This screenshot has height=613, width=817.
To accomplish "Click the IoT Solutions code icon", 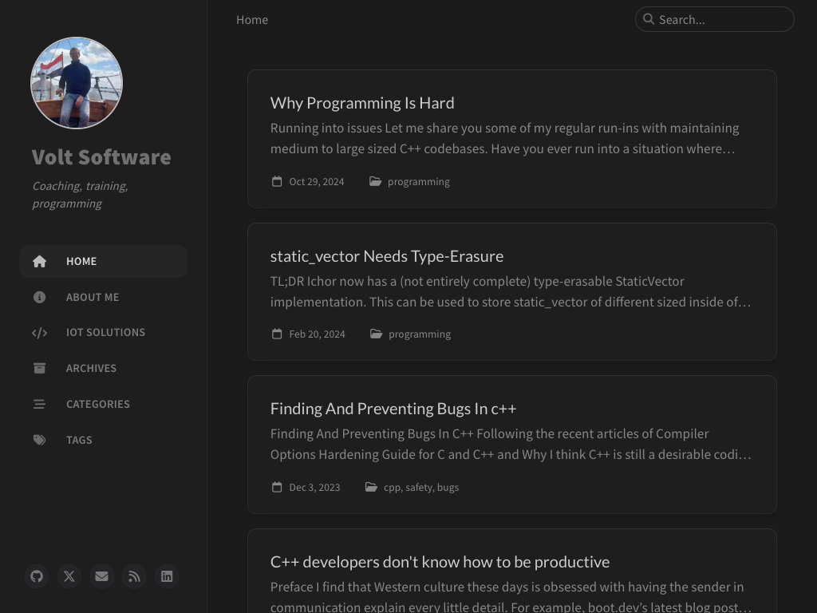I will (39, 333).
